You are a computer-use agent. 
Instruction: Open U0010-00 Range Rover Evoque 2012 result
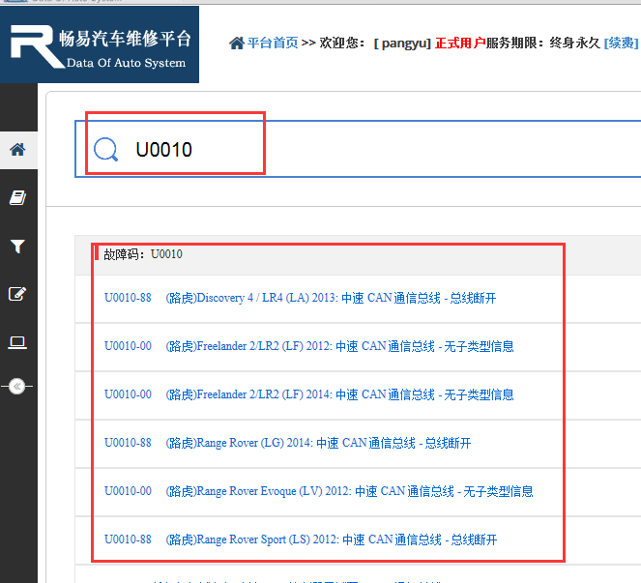point(319,491)
